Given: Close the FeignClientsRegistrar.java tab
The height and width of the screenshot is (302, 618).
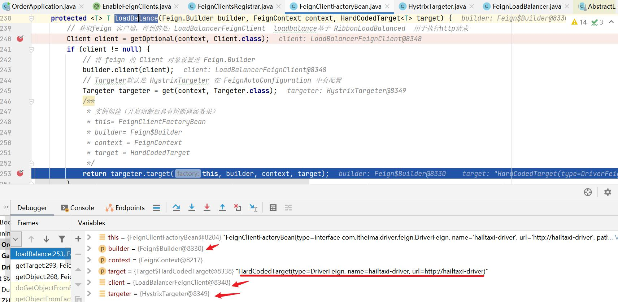Looking at the screenshot, I should click(278, 6).
